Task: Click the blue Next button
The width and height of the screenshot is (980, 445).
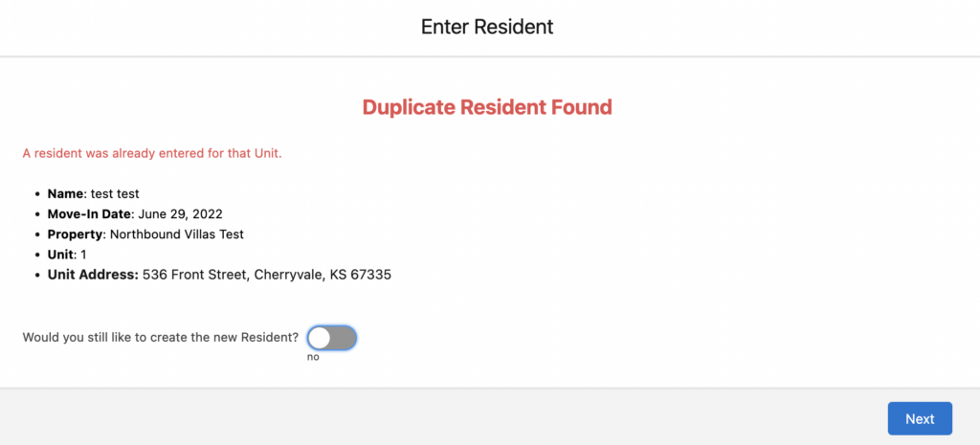Action: coord(920,419)
